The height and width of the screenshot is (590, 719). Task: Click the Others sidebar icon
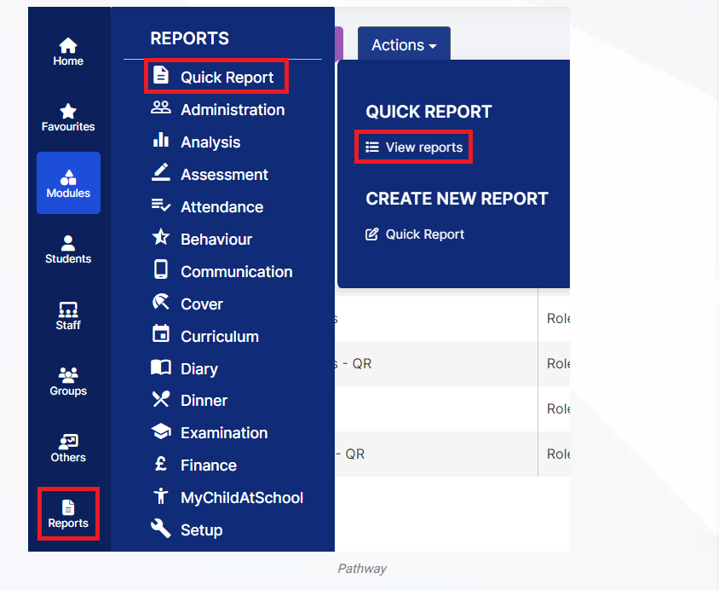tap(68, 448)
